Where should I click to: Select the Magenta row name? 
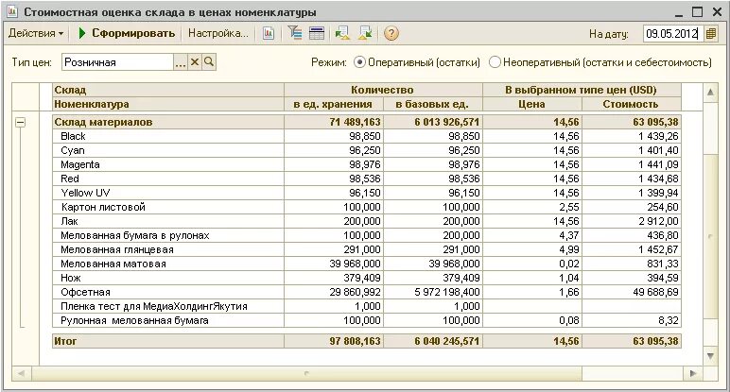[80, 164]
